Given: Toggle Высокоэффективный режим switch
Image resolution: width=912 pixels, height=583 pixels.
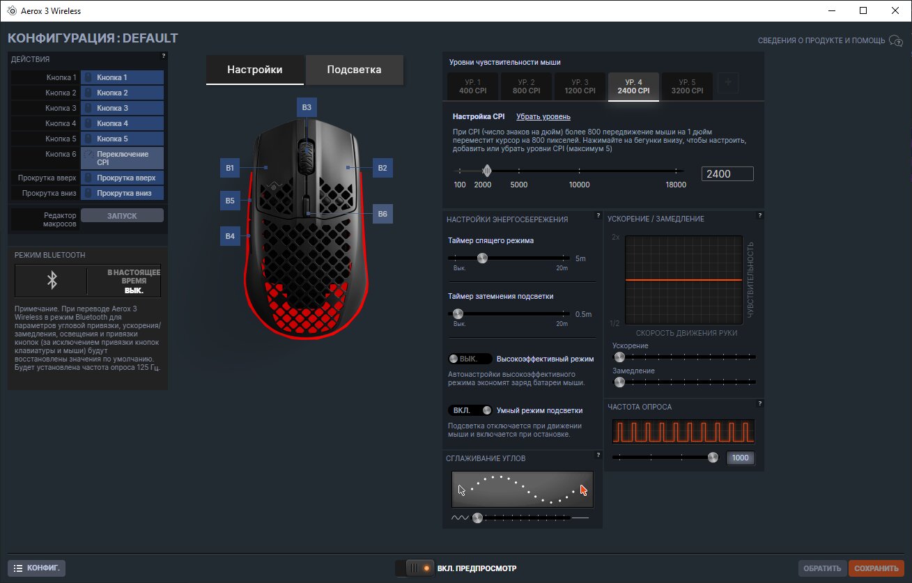Looking at the screenshot, I should [x=472, y=359].
